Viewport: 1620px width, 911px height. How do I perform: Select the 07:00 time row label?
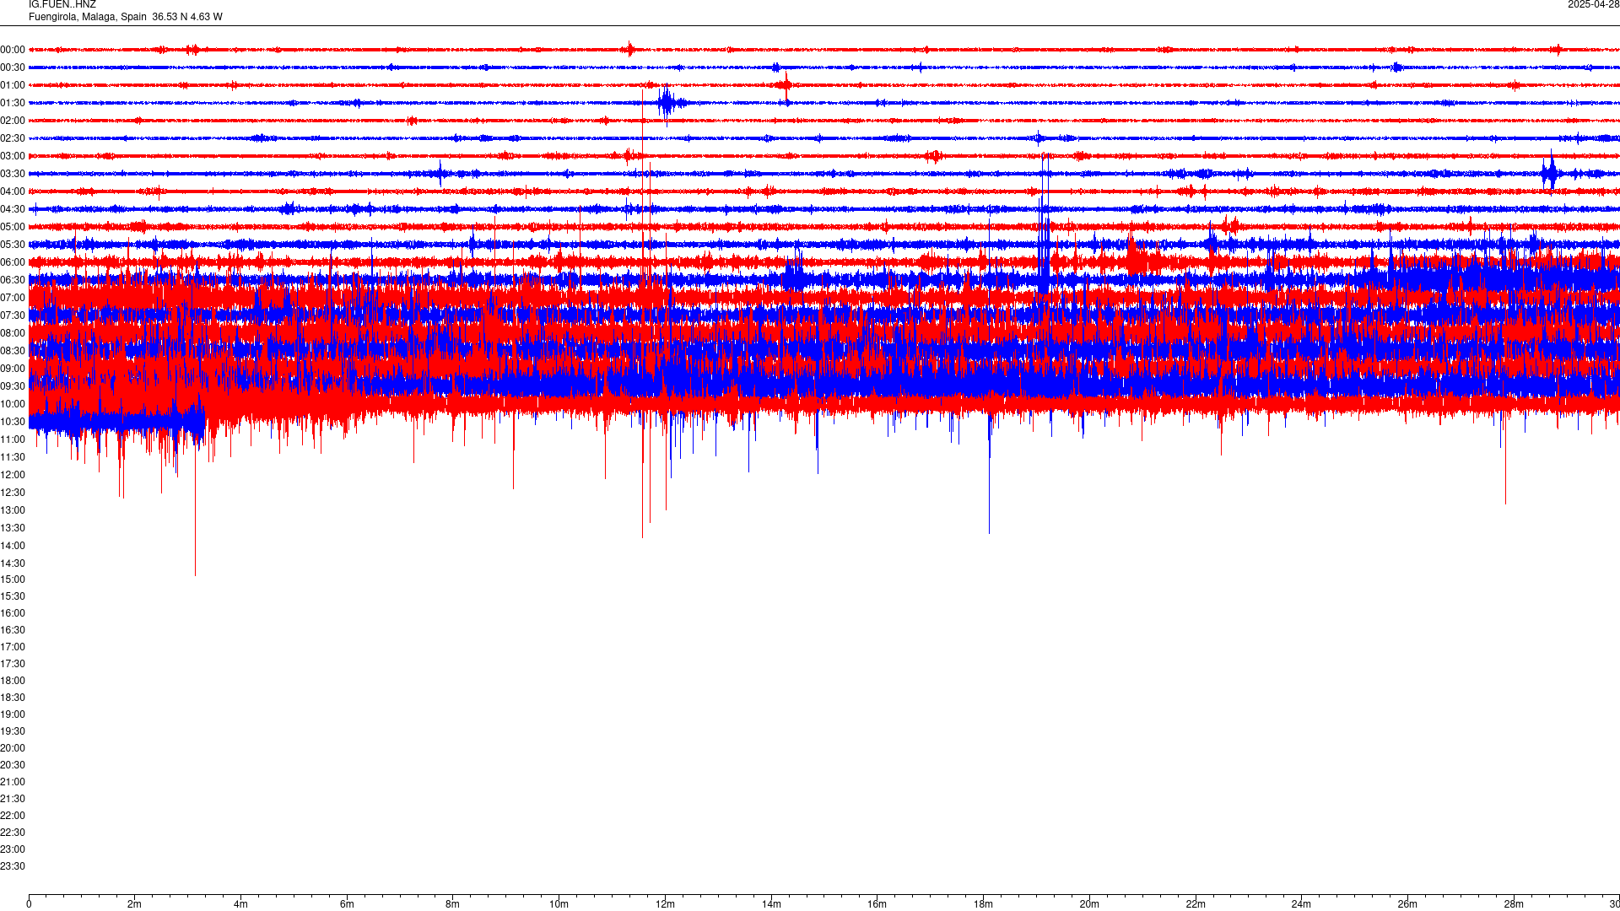[13, 298]
